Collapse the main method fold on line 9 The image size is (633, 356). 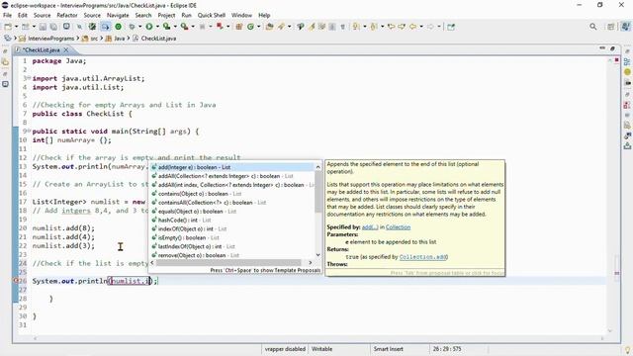click(x=29, y=131)
